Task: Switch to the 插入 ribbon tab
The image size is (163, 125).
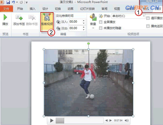Action: [33, 9]
